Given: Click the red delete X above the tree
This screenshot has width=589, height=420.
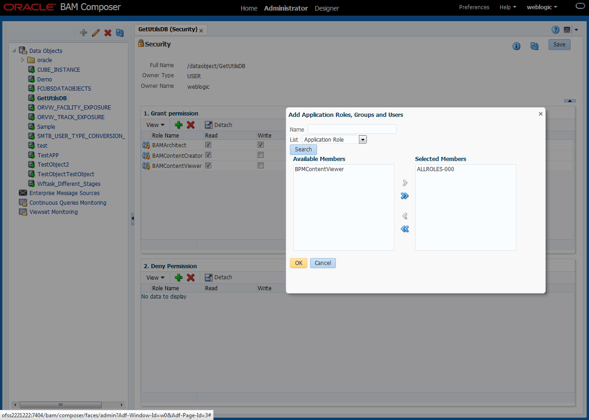Looking at the screenshot, I should 108,33.
